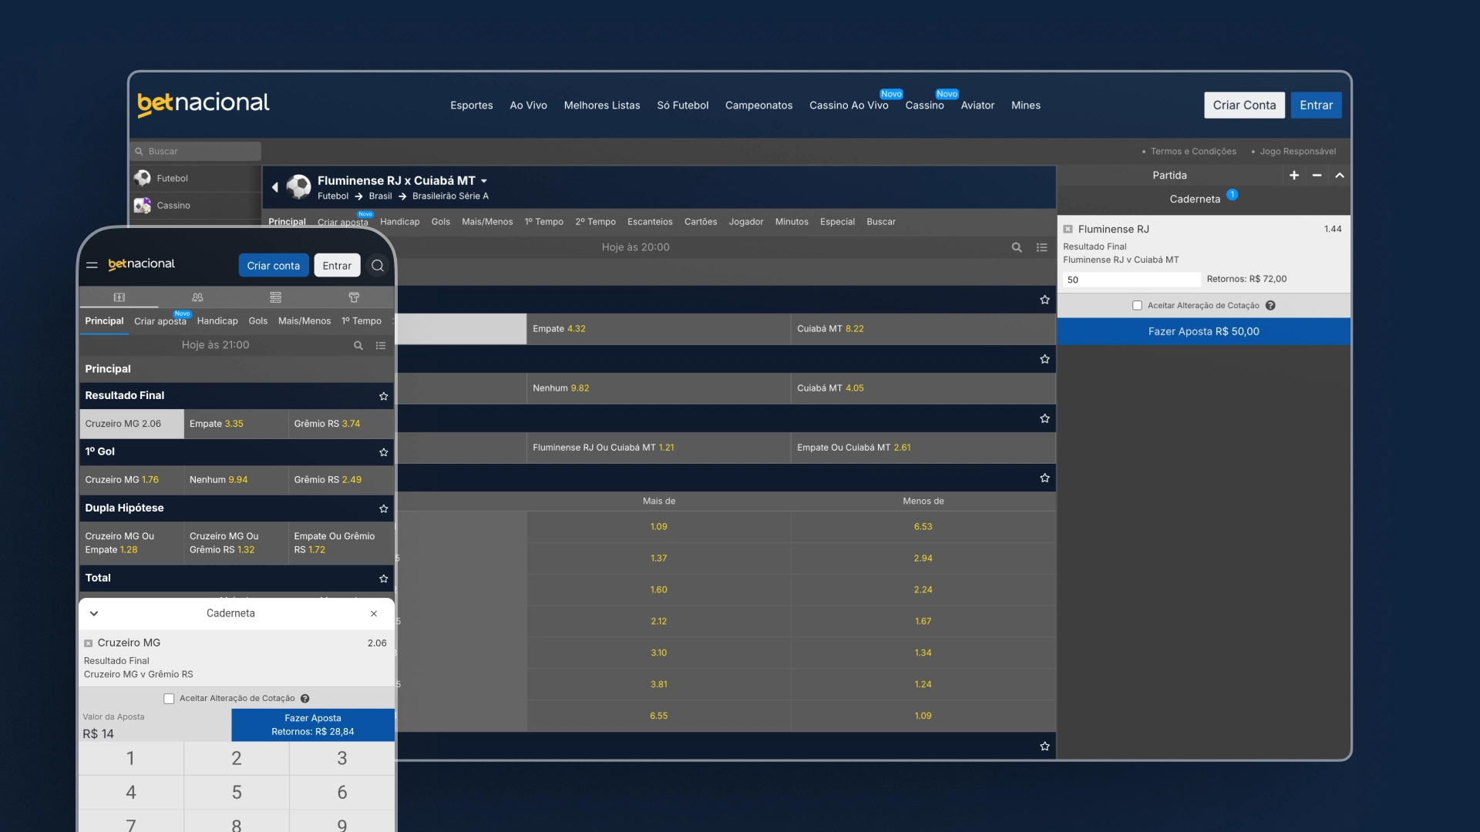Click plus icon in Partida panel header
The width and height of the screenshot is (1480, 832).
coord(1294,176)
